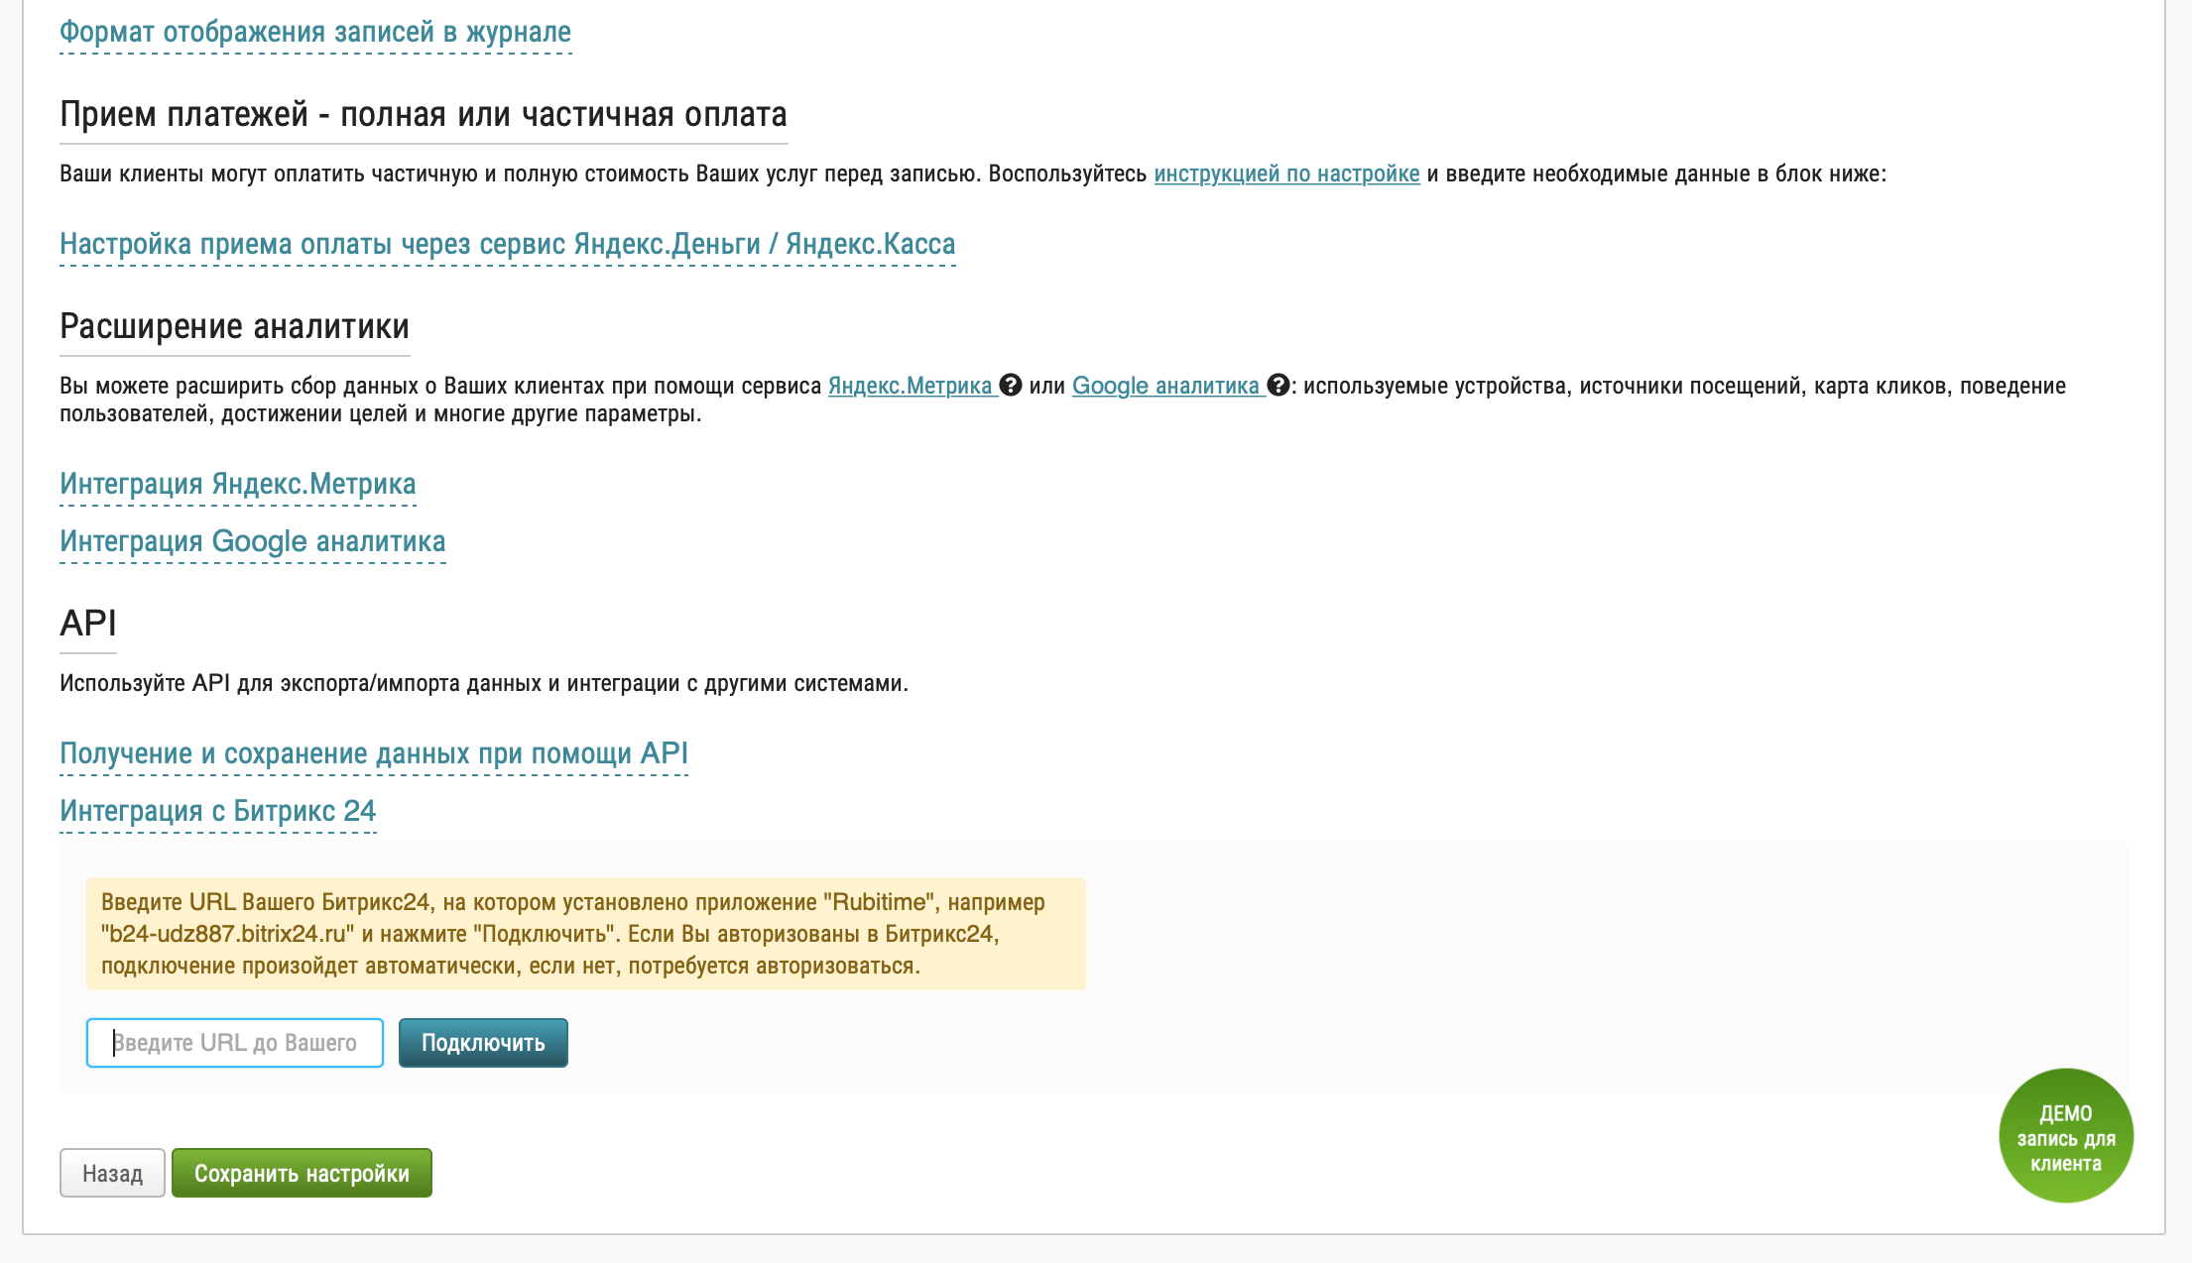Click the Назад button
The height and width of the screenshot is (1263, 2192).
tap(112, 1174)
